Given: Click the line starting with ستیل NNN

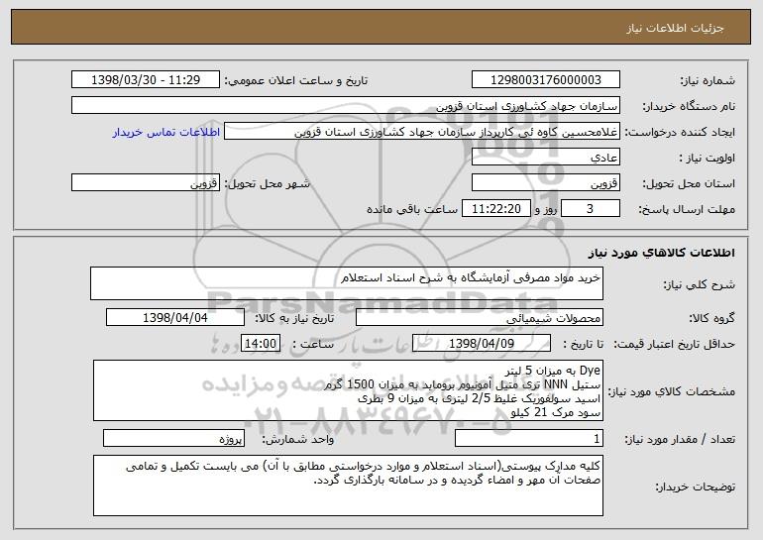Looking at the screenshot, I should tap(463, 384).
